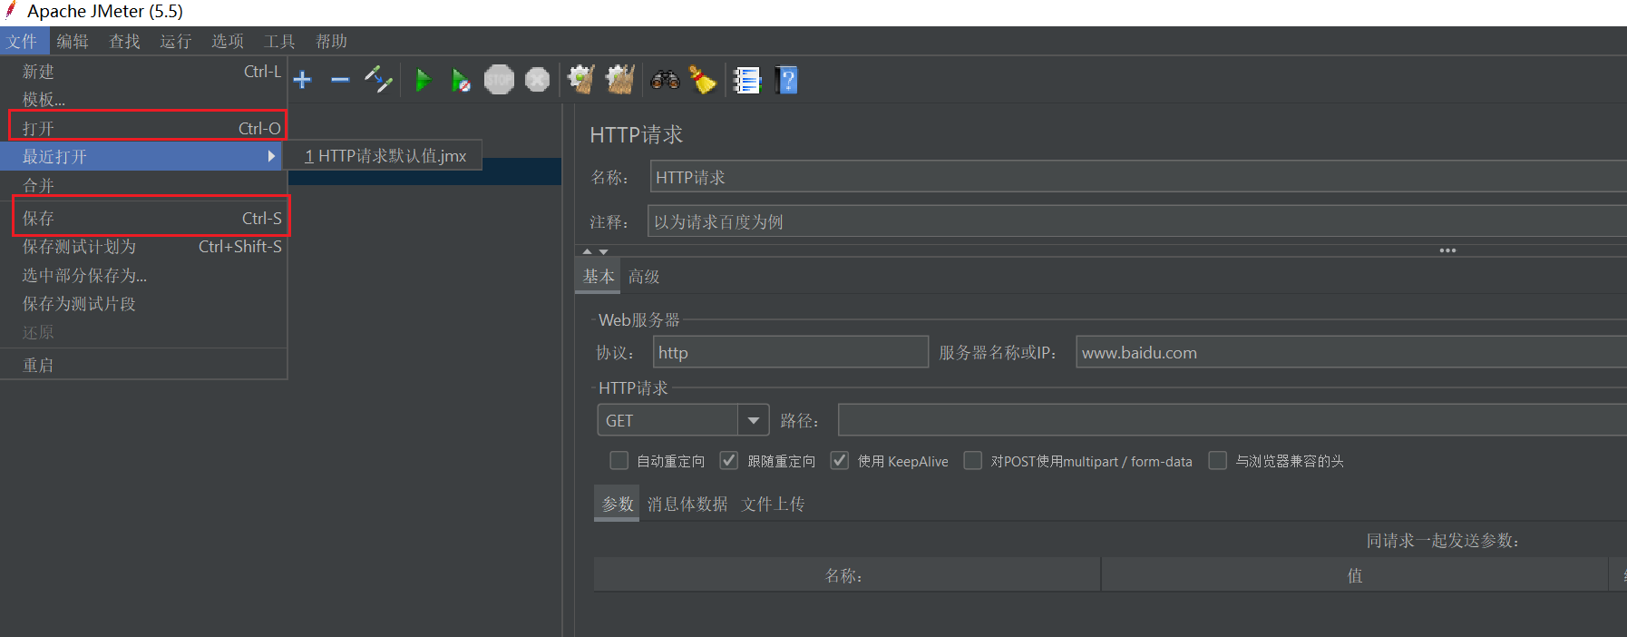The width and height of the screenshot is (1627, 637).
Task: Open the 选项 menu
Action: click(228, 41)
